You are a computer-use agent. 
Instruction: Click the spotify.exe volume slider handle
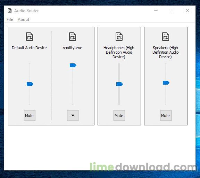tap(73, 65)
